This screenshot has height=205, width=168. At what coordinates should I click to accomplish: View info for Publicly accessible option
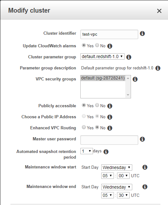[x=110, y=106]
